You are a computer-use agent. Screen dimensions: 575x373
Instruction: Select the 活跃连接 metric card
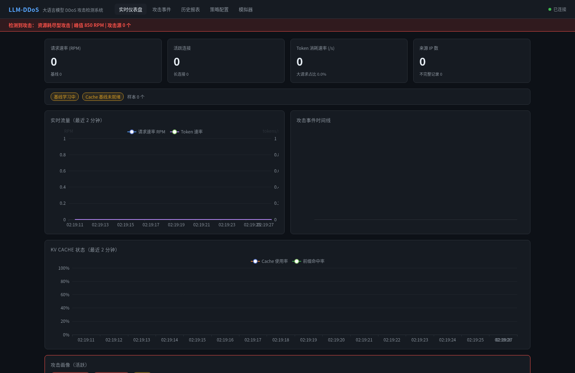pyautogui.click(x=226, y=61)
